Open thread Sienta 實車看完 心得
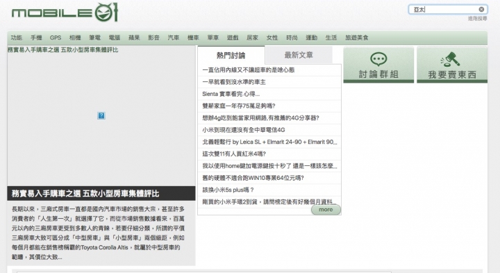 231,94
